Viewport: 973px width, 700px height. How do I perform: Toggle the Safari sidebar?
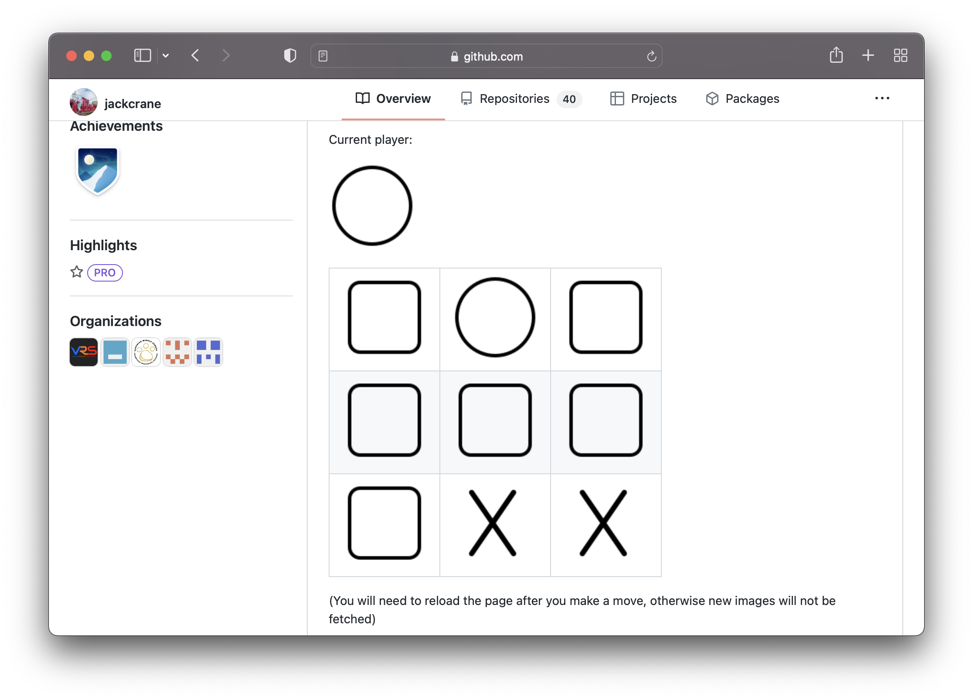[x=142, y=55]
